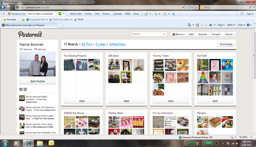
Task: Click the Pin It bookmarklet in favorites bar
Action: pos(79,19)
